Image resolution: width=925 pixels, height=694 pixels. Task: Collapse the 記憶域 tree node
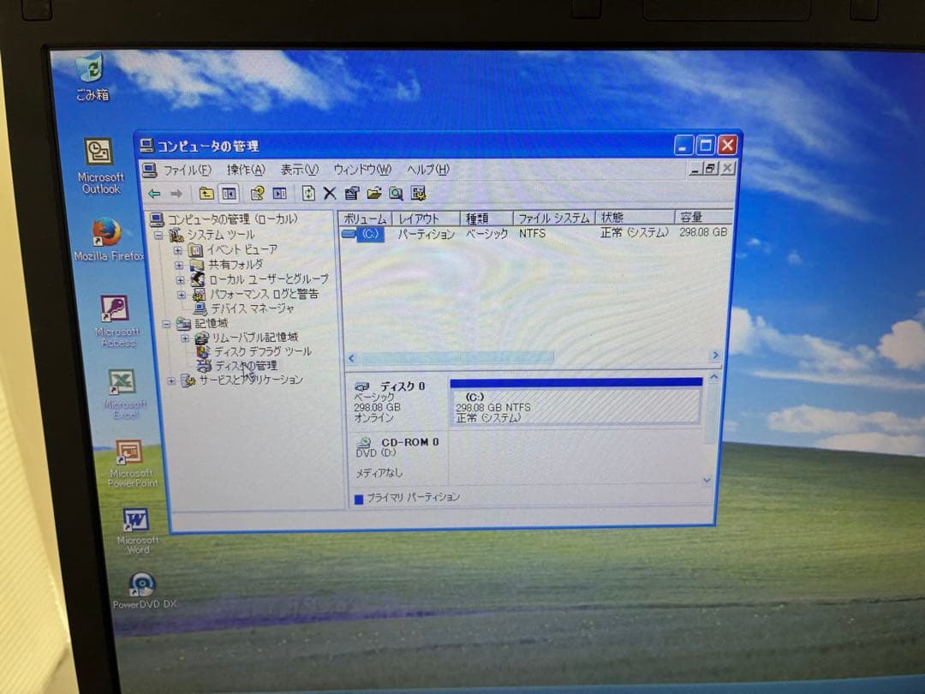(168, 324)
